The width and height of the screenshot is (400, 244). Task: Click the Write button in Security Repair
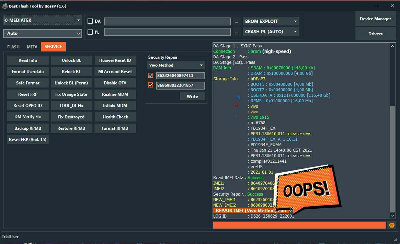[192, 96]
